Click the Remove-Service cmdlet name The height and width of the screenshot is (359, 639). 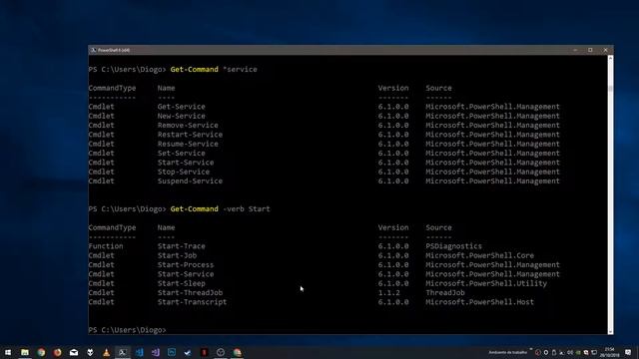pyautogui.click(x=188, y=126)
